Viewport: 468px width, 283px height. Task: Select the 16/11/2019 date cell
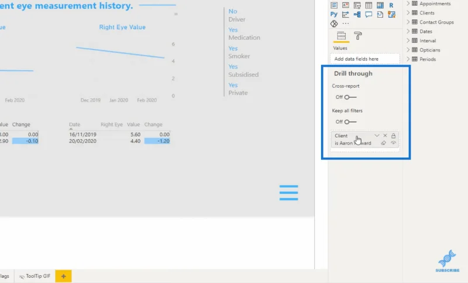[x=82, y=135]
